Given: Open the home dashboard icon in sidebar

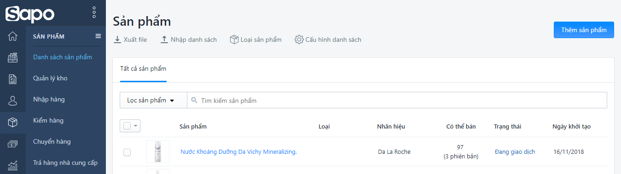Looking at the screenshot, I should pos(13,36).
